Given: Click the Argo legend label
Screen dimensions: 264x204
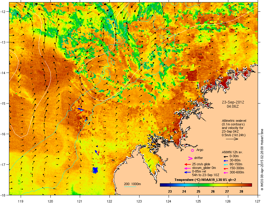Looking at the screenshot, I should tap(200, 150).
